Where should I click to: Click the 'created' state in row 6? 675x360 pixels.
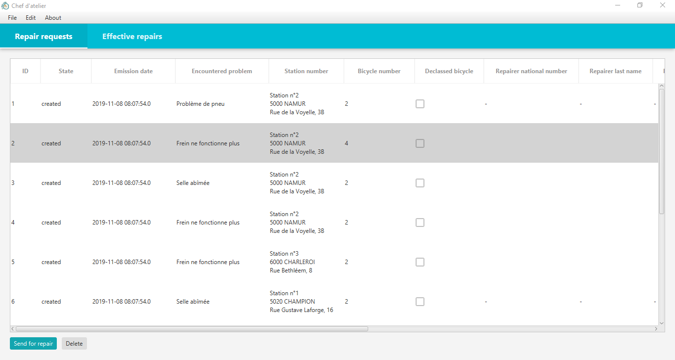[51, 302]
